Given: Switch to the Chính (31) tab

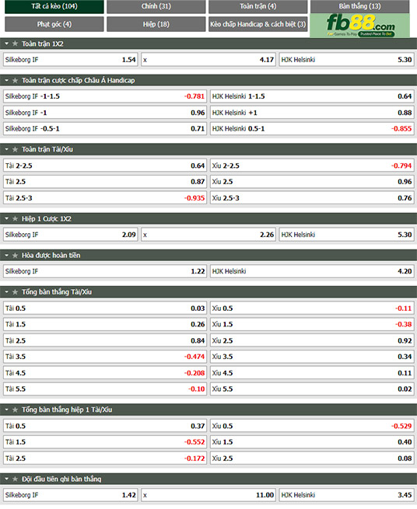Looking at the screenshot, I should pos(156,6).
